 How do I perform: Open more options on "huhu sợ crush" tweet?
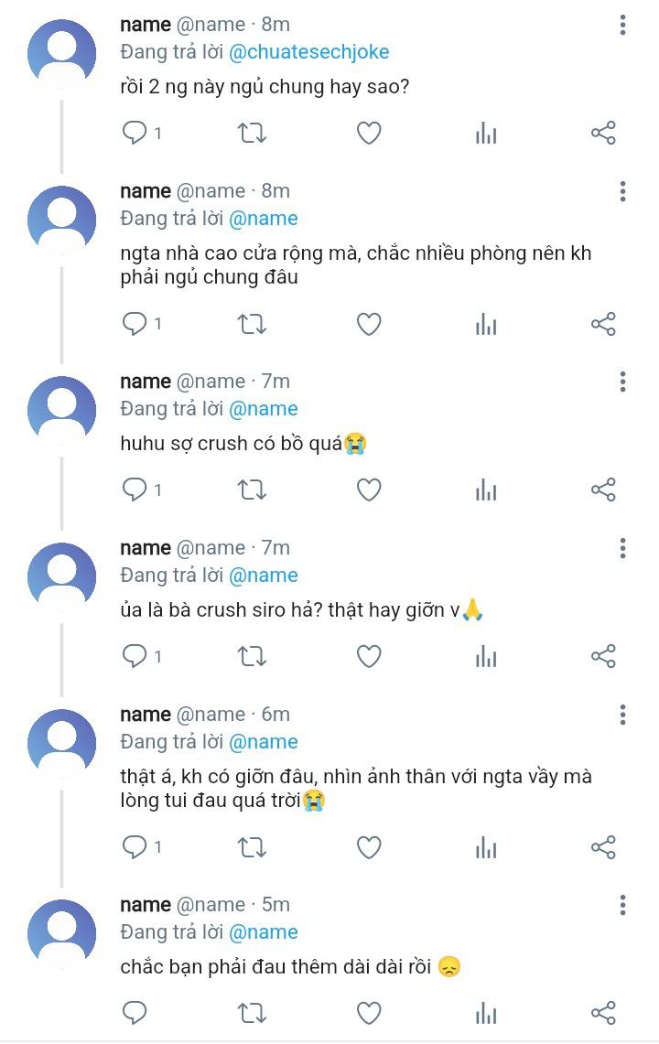click(x=622, y=382)
